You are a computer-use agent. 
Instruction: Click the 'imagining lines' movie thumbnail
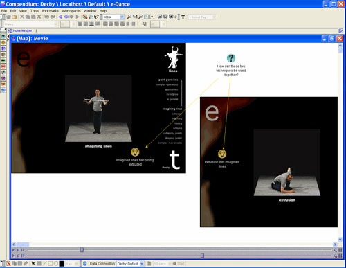tap(98, 109)
